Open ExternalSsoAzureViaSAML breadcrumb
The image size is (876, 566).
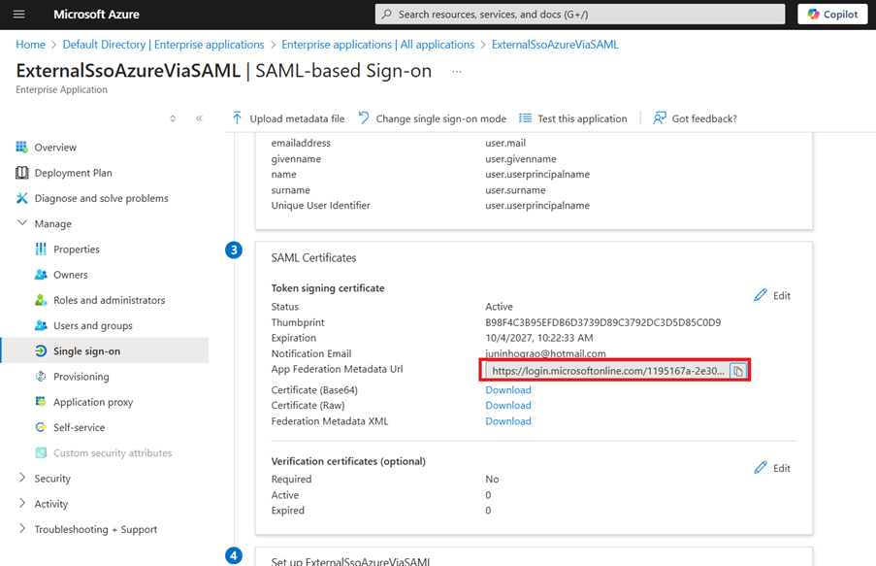tap(555, 45)
